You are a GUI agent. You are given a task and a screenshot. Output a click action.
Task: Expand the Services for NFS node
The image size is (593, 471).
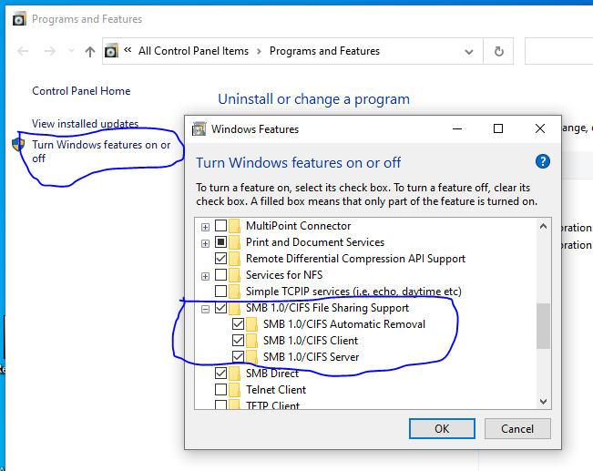206,275
